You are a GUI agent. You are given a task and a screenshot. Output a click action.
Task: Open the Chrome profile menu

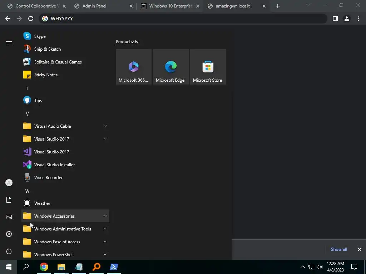(347, 19)
